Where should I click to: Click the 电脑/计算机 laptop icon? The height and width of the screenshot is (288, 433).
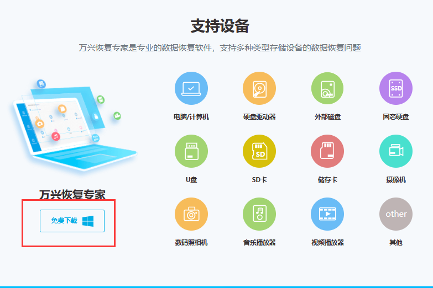click(x=191, y=88)
